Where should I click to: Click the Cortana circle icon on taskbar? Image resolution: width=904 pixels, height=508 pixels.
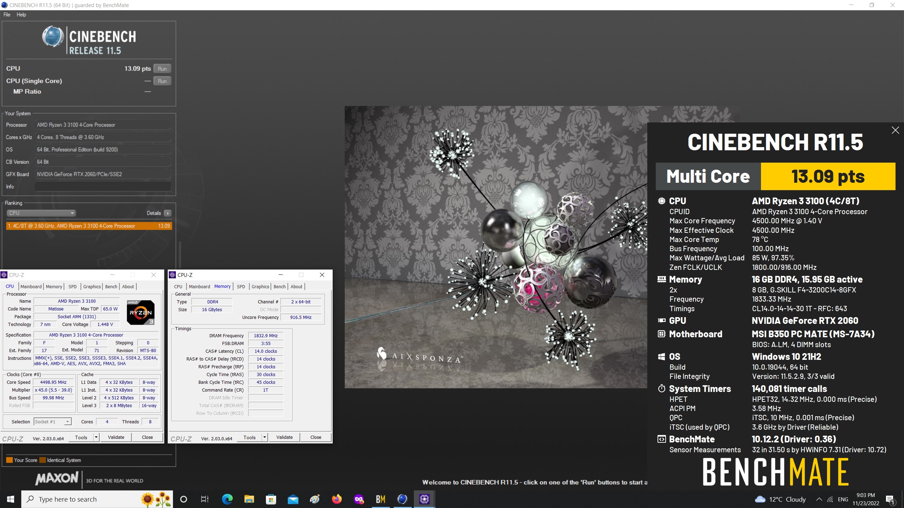(x=184, y=499)
